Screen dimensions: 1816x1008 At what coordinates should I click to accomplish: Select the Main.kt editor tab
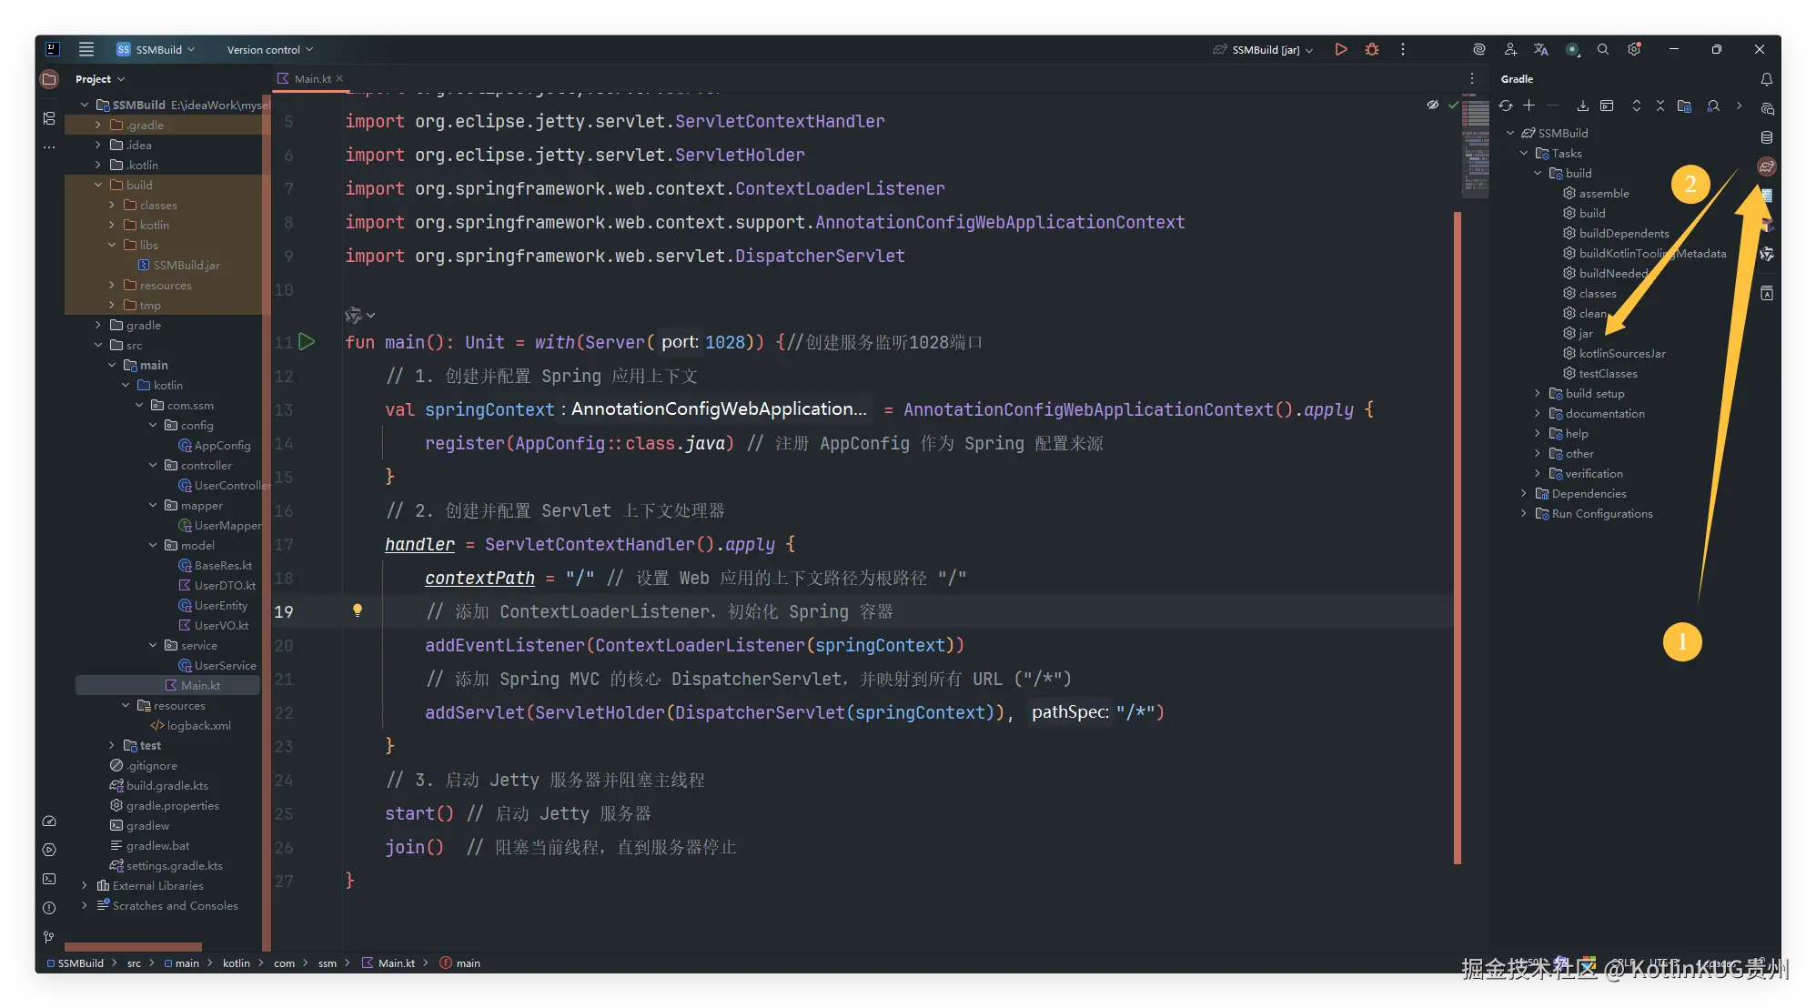pos(311,79)
